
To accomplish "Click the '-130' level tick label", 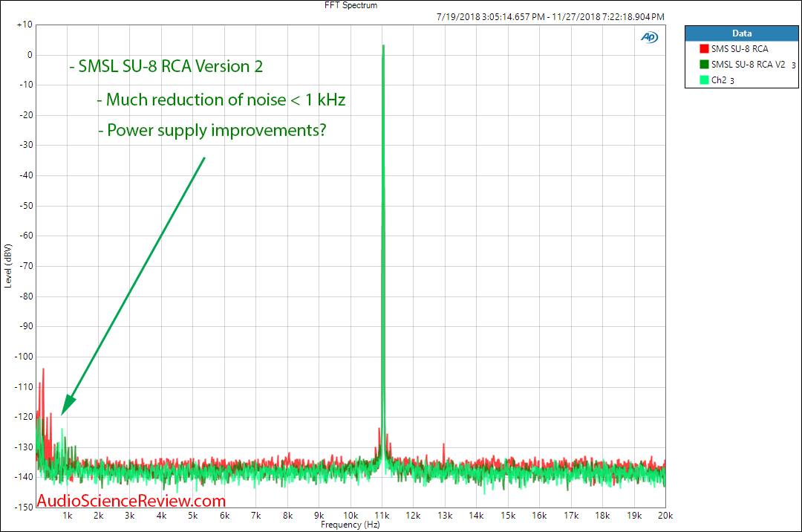I will coord(24,447).
